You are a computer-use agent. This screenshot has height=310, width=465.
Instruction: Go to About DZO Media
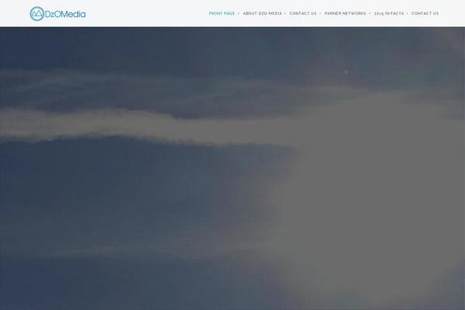coord(263,13)
